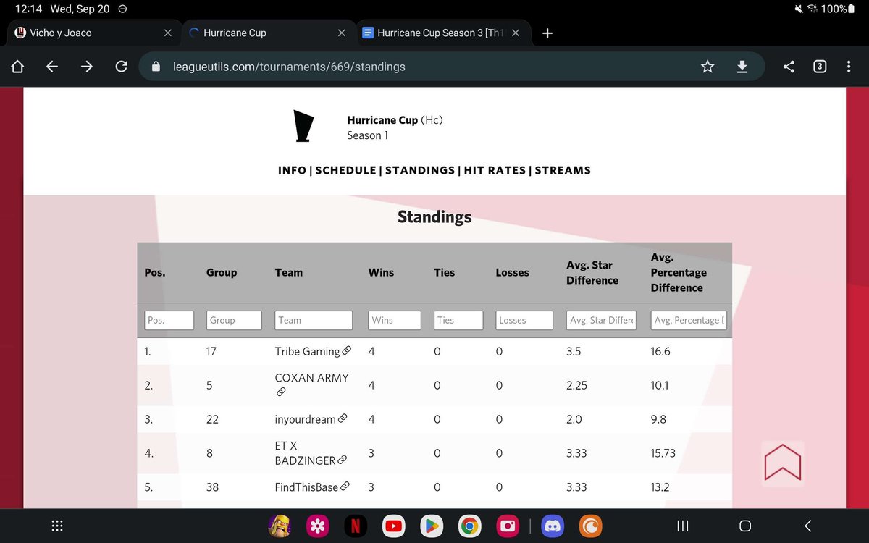Go back with the browser arrow
Image resolution: width=869 pixels, height=543 pixels.
(x=52, y=67)
